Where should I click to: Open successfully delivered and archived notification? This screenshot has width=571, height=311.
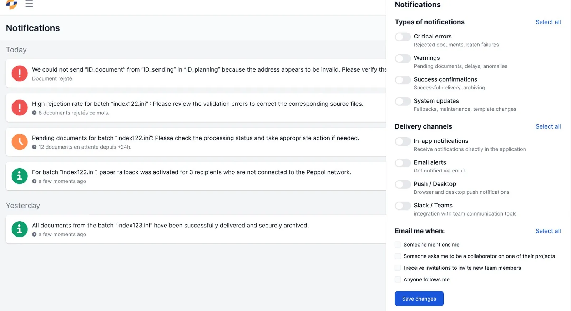(196, 229)
